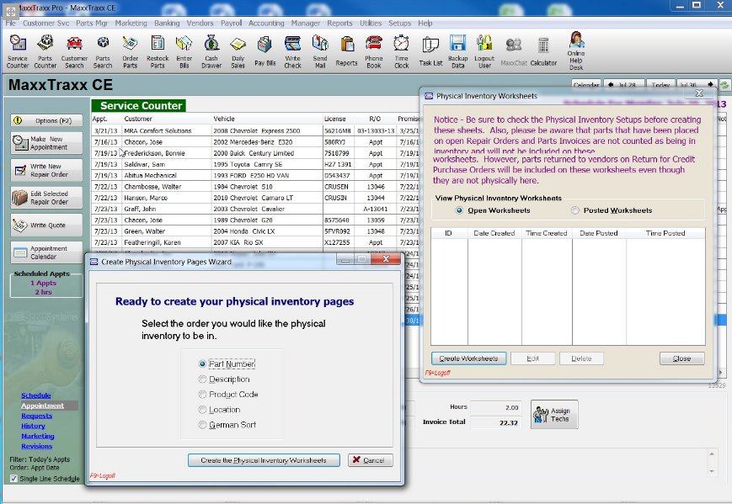Click the Write Quote button

coord(46,225)
